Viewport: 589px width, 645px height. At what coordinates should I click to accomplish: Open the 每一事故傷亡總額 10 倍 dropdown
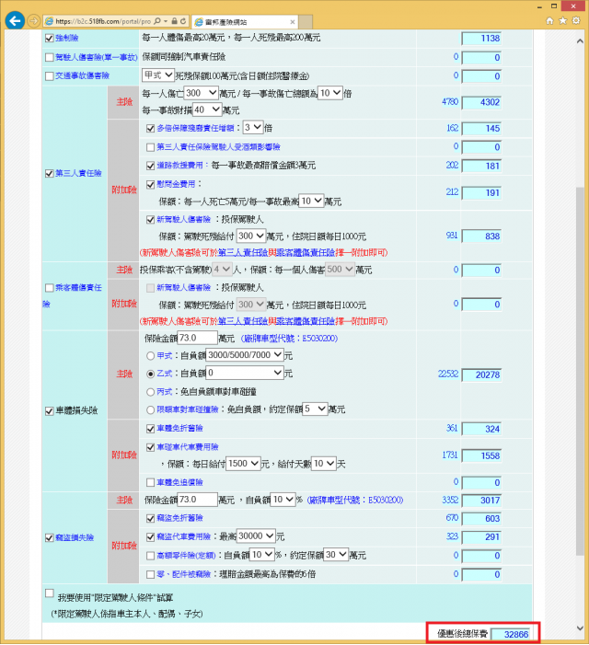click(x=330, y=93)
